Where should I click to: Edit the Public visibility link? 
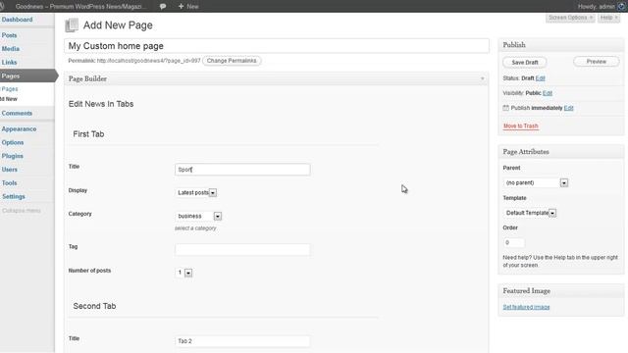548,93
